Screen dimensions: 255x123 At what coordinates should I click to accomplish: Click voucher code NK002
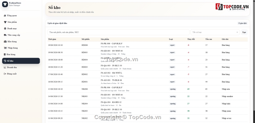pyautogui.click(x=85, y=118)
